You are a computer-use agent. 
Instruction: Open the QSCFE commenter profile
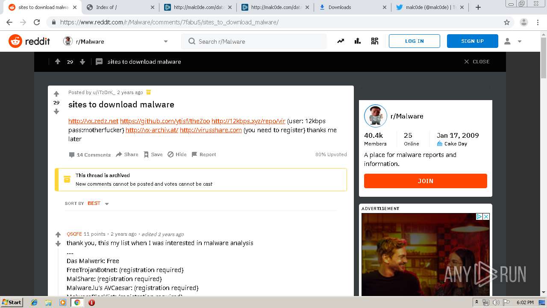74,234
